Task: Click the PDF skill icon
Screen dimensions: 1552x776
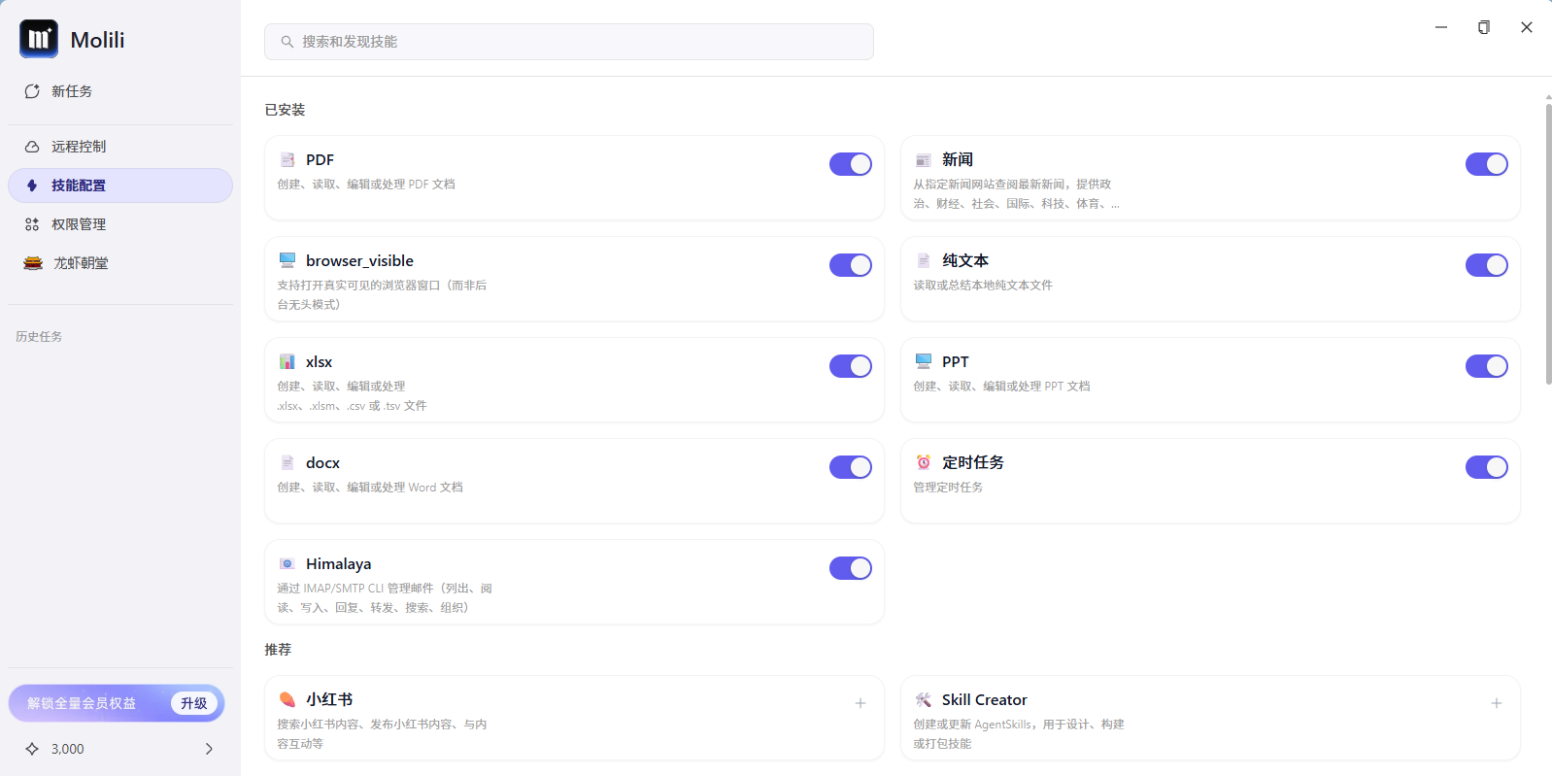Action: pyautogui.click(x=287, y=160)
